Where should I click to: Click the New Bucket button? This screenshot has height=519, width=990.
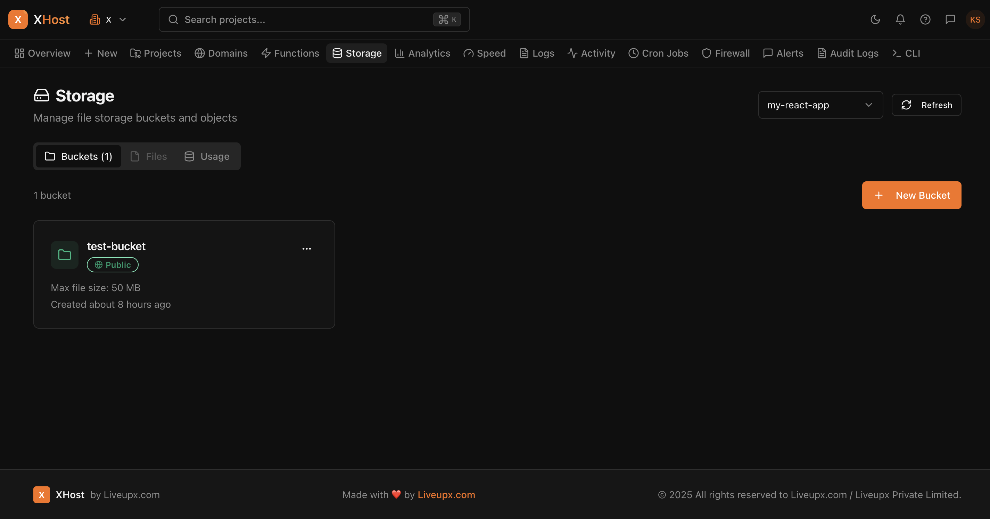[x=911, y=195]
